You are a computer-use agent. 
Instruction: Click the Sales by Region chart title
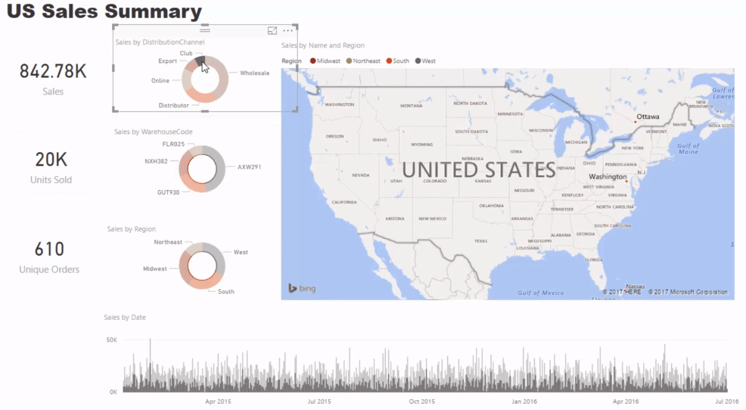point(131,229)
